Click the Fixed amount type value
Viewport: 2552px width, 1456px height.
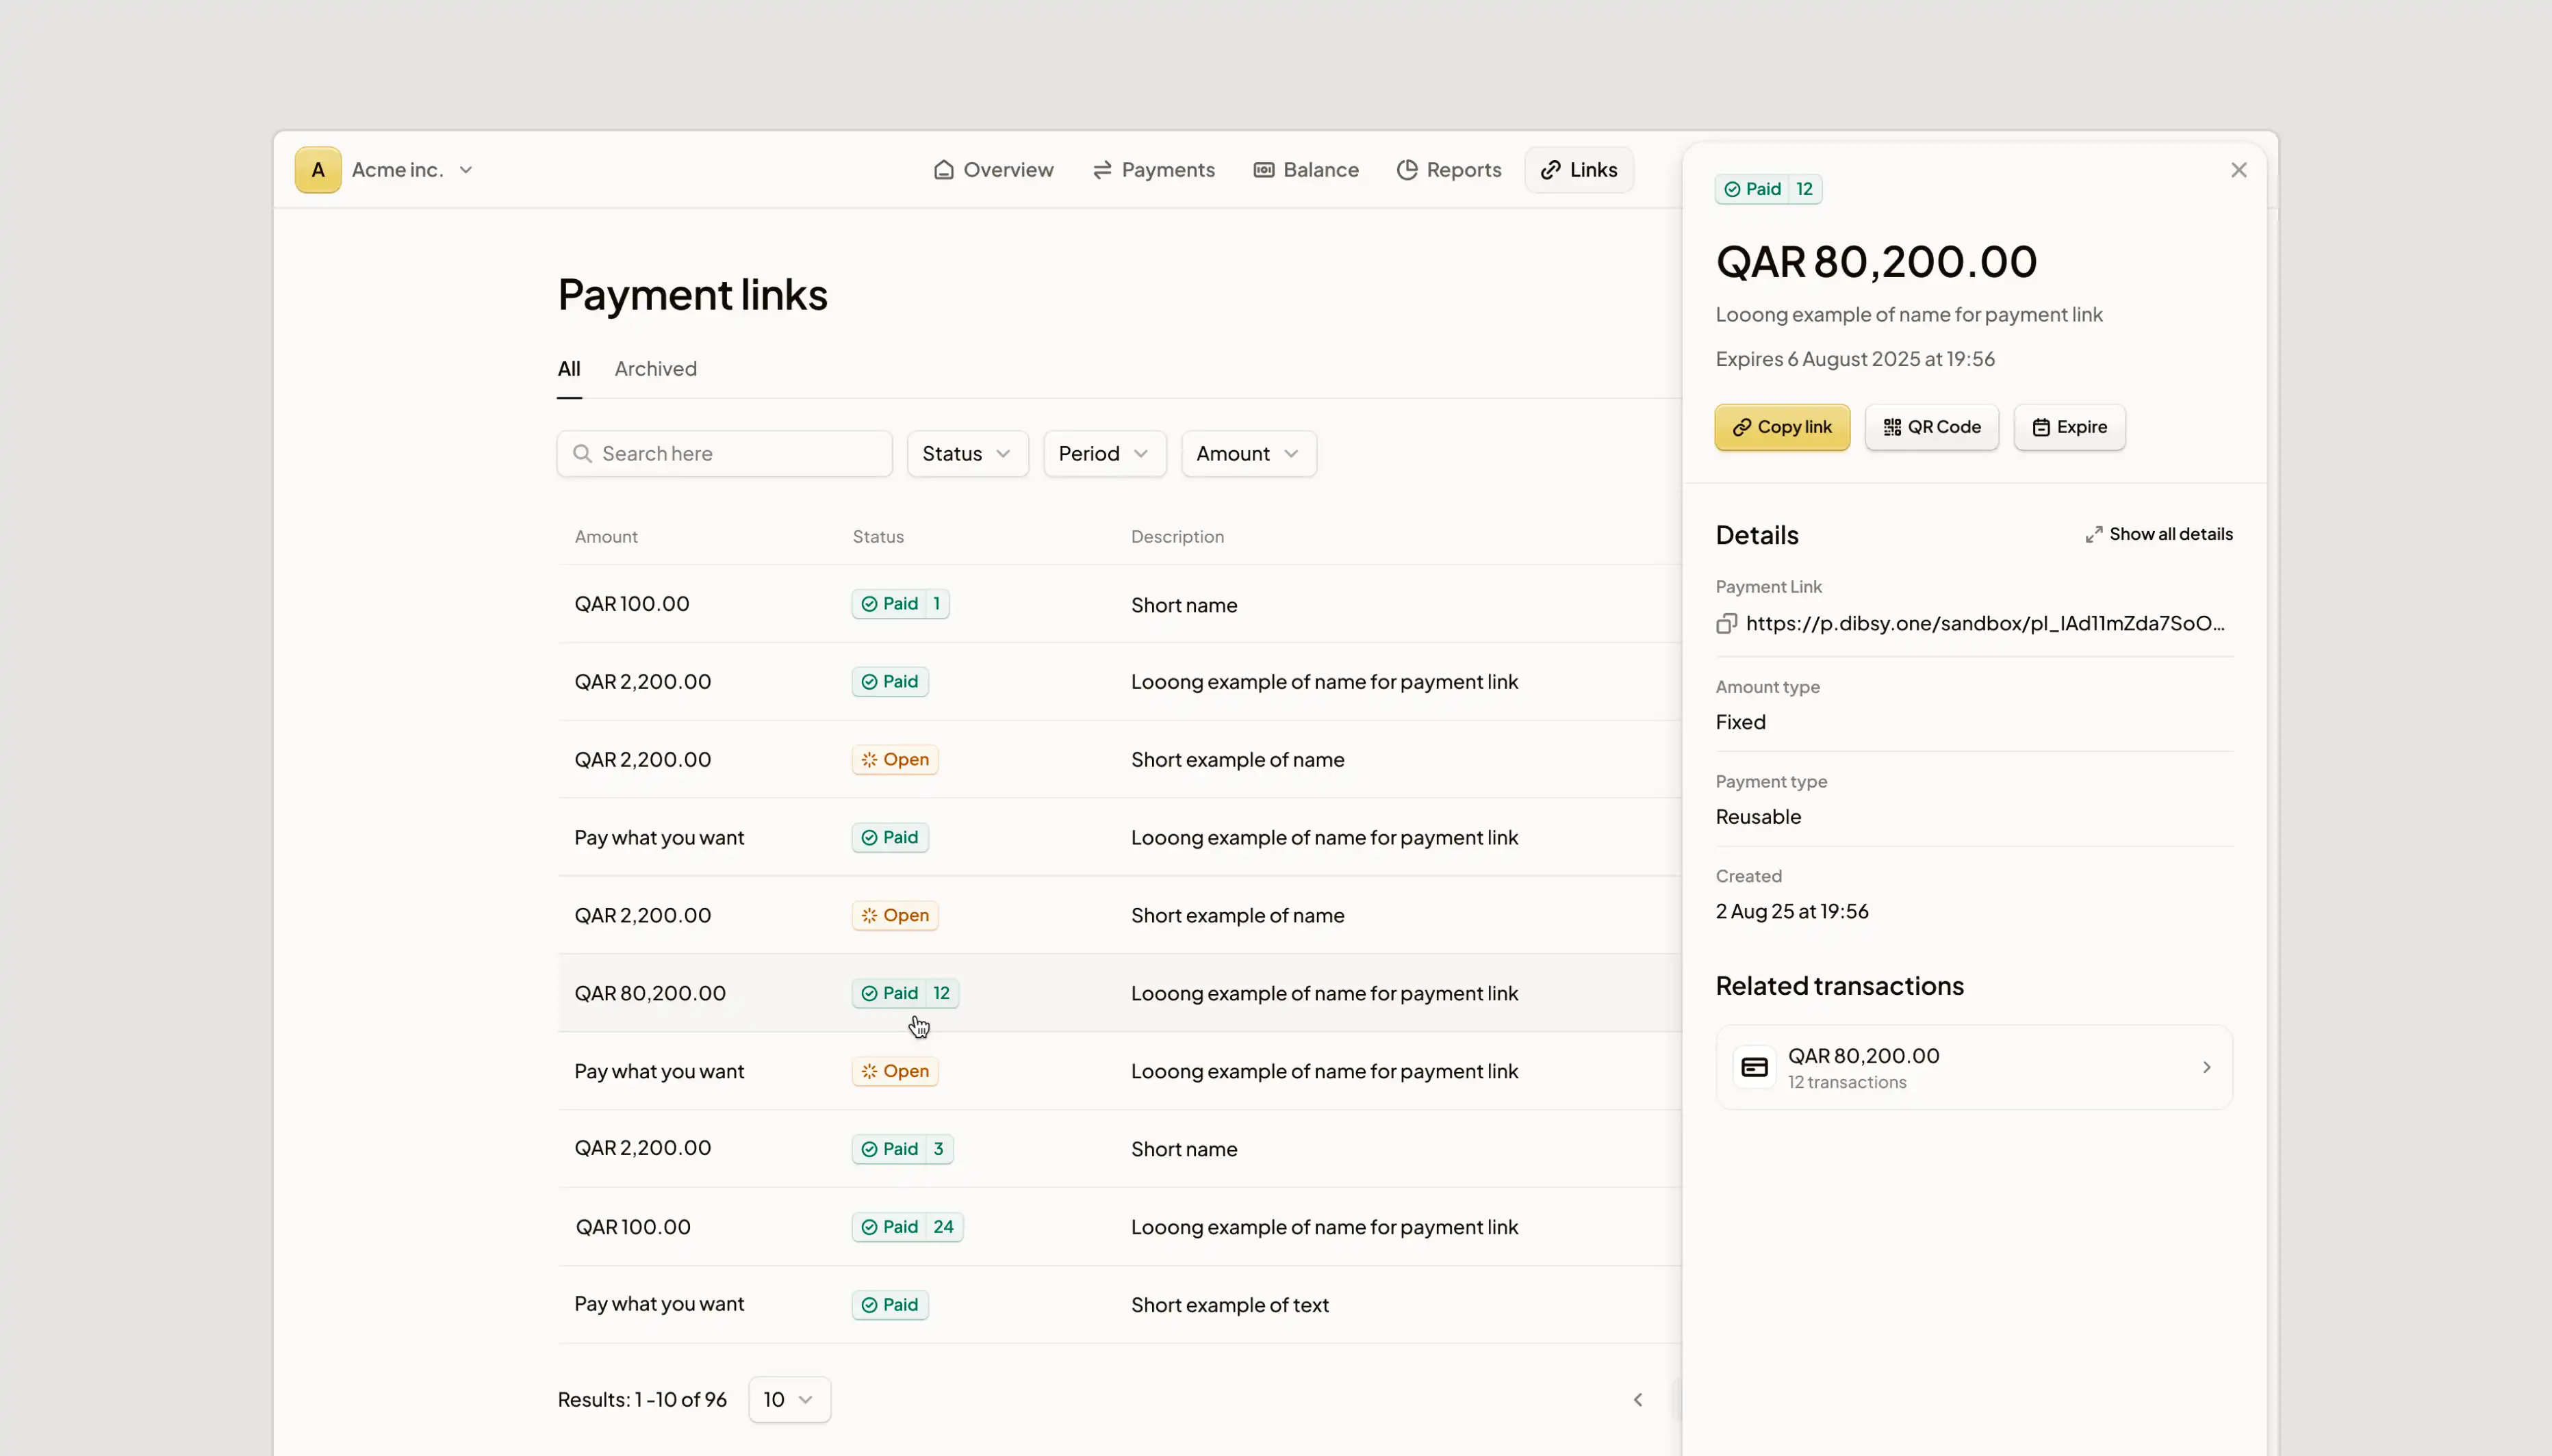[x=1739, y=722]
